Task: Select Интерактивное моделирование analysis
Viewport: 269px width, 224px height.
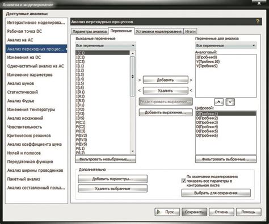Action: 36,23
